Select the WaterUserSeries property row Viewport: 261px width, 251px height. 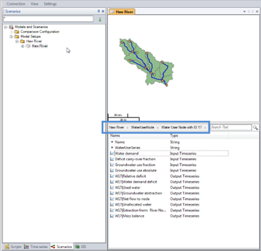[169, 147]
